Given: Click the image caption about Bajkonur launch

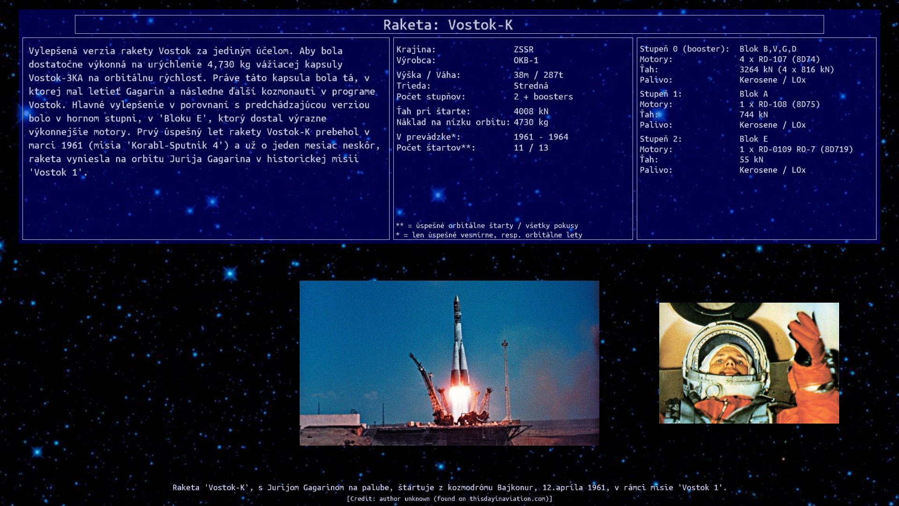Looking at the screenshot, I should tap(449, 487).
